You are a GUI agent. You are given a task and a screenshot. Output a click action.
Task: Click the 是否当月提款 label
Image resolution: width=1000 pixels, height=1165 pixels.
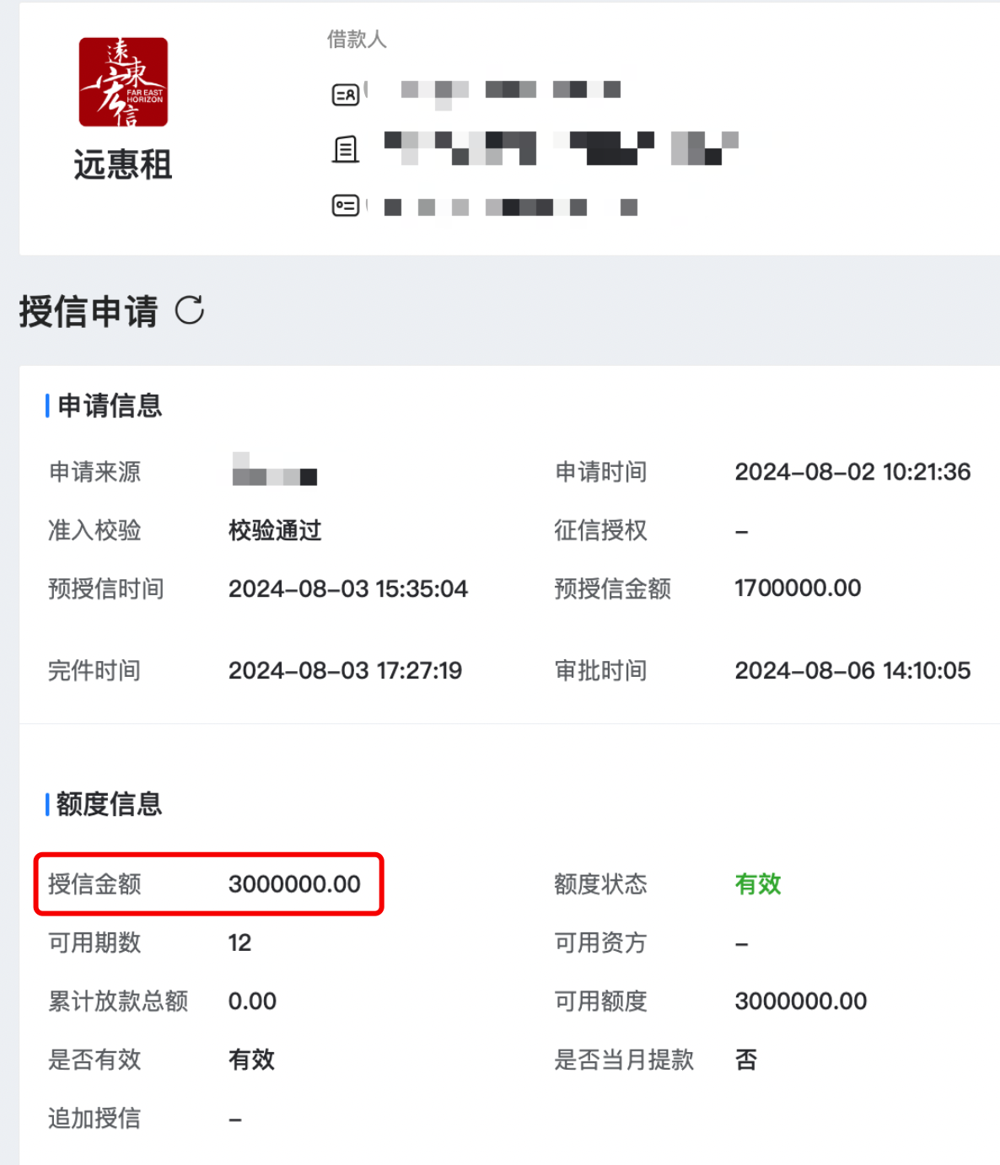click(624, 1060)
